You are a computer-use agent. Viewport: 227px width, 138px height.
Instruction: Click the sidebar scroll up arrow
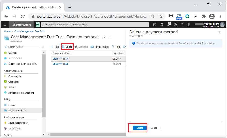(x=44, y=52)
